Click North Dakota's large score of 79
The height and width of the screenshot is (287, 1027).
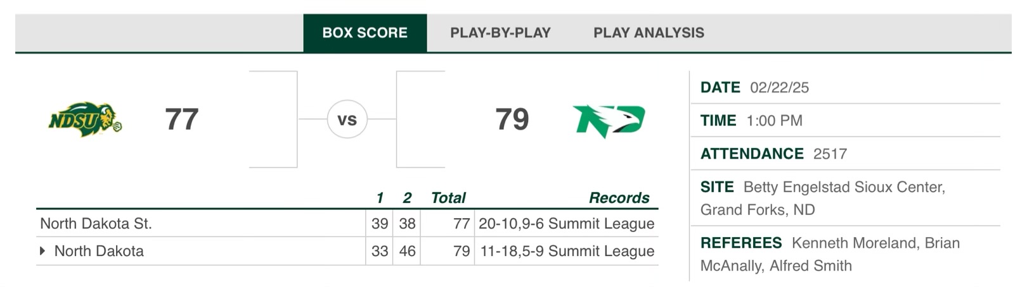pyautogui.click(x=512, y=119)
